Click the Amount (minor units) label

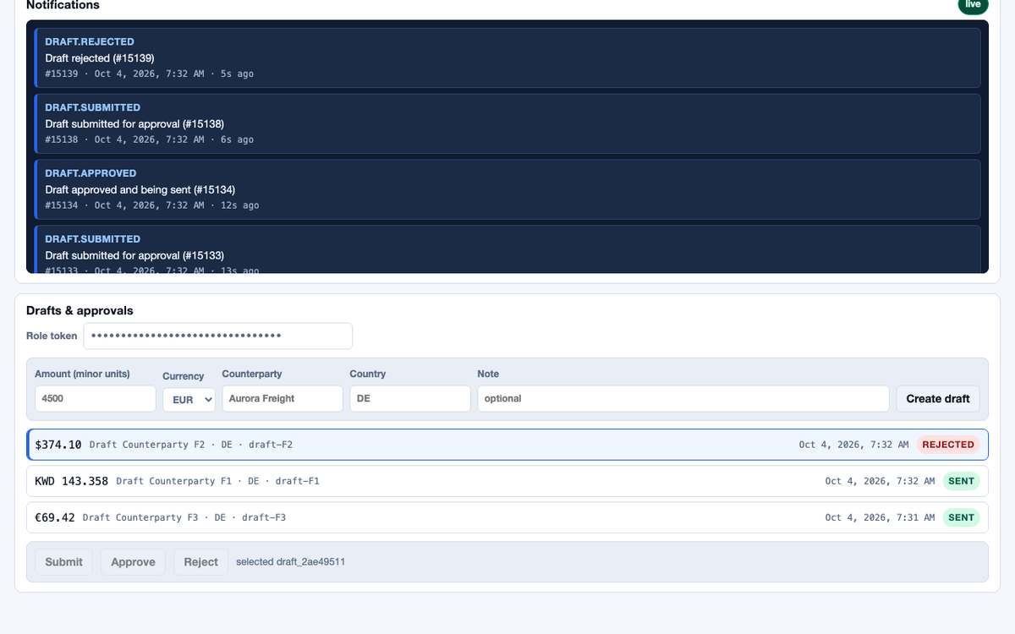tap(82, 374)
